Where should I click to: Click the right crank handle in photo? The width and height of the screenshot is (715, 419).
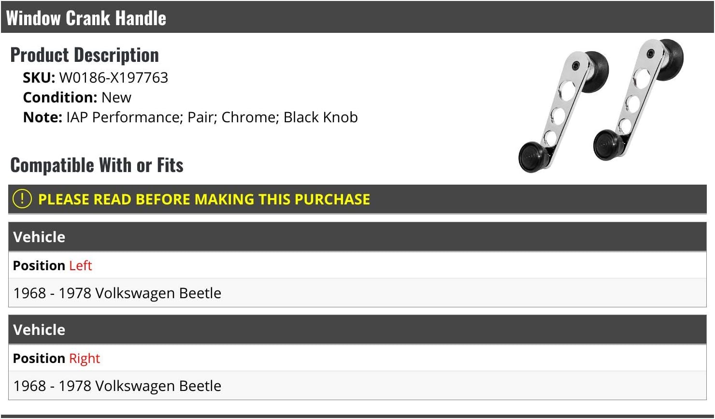point(639,99)
